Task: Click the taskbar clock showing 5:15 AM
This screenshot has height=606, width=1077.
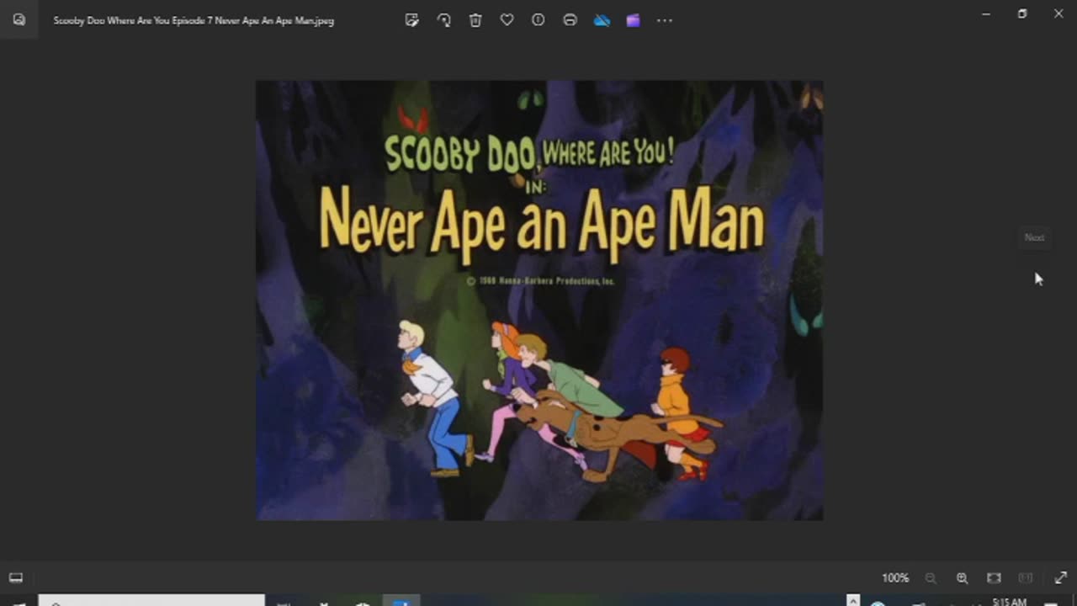Action: (x=1009, y=601)
